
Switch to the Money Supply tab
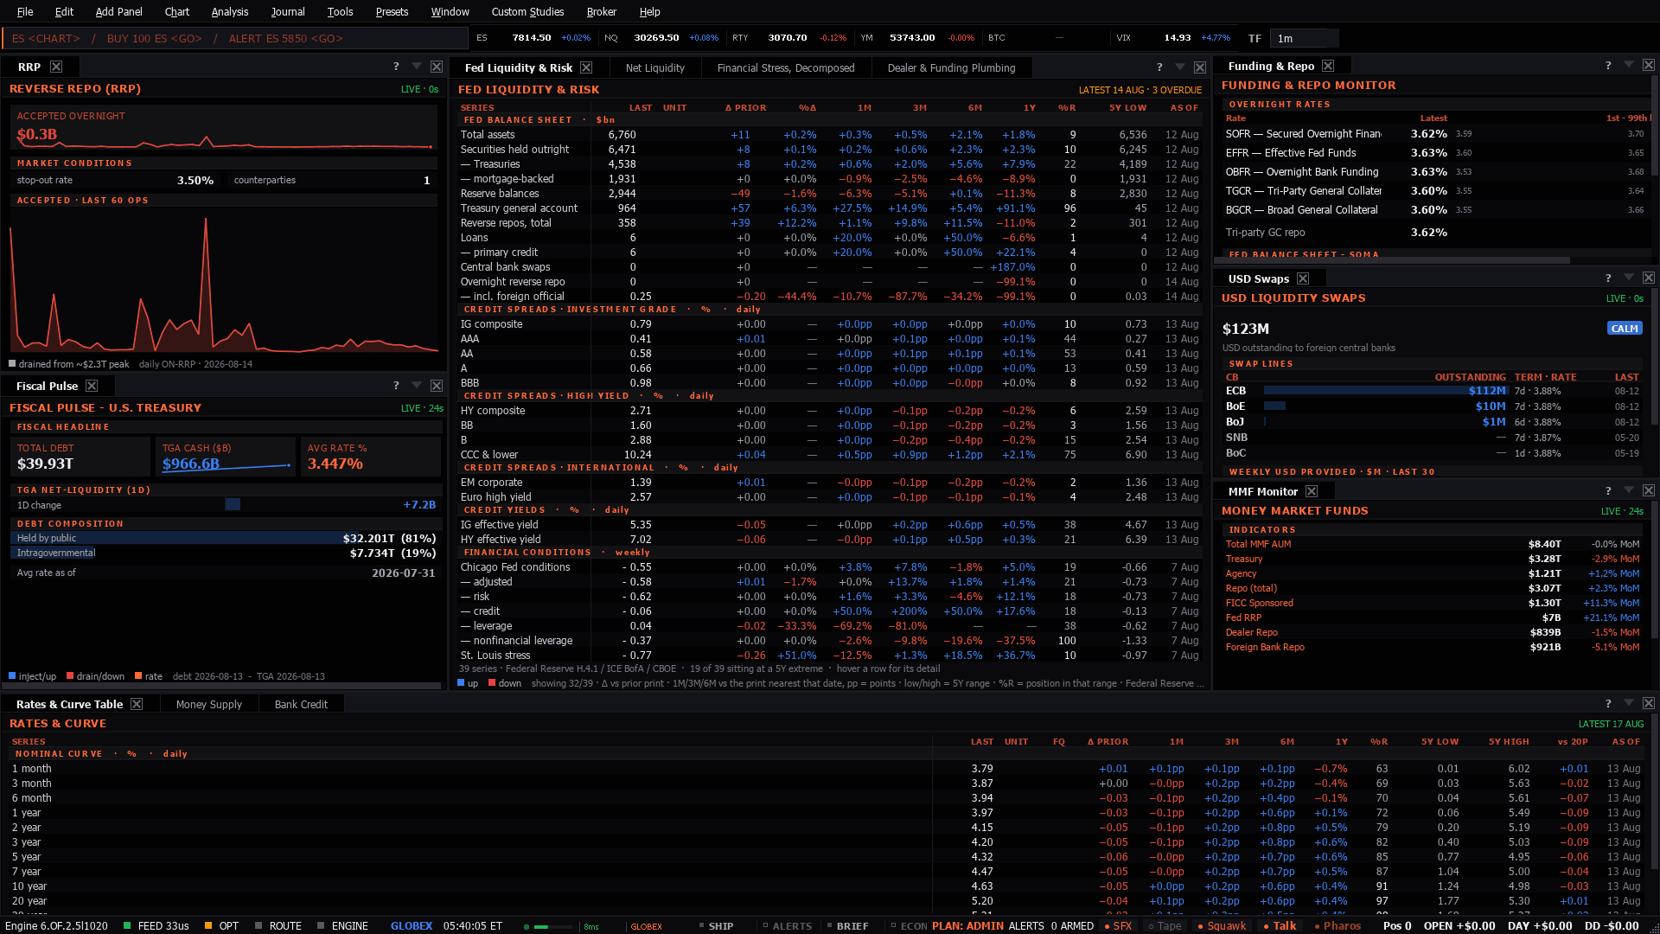coord(208,704)
